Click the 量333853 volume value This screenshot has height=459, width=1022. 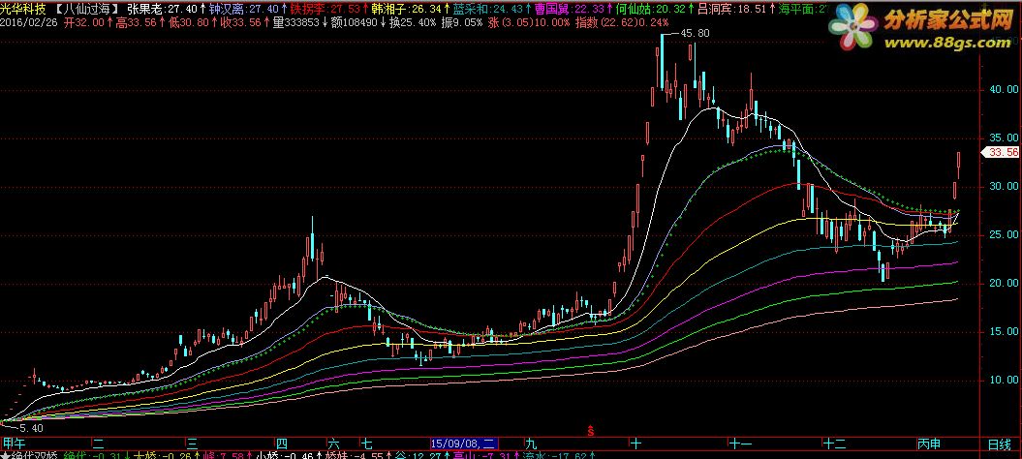(298, 22)
